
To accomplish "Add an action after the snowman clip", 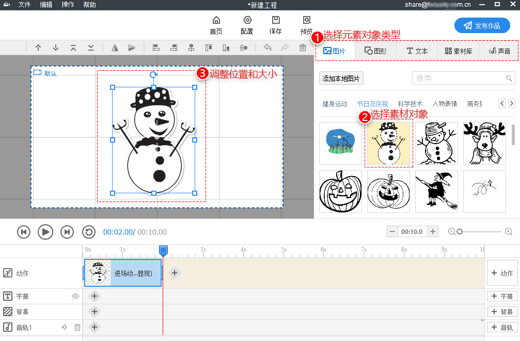I will pyautogui.click(x=175, y=273).
